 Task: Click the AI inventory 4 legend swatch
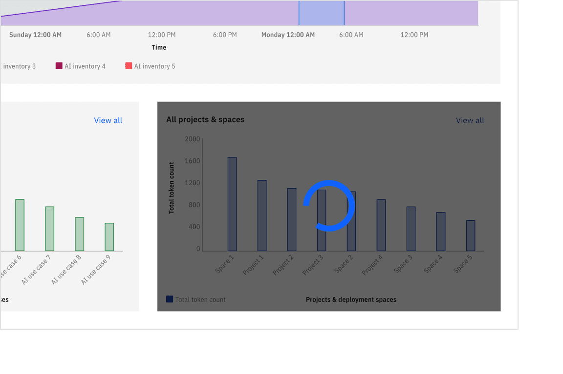(59, 66)
